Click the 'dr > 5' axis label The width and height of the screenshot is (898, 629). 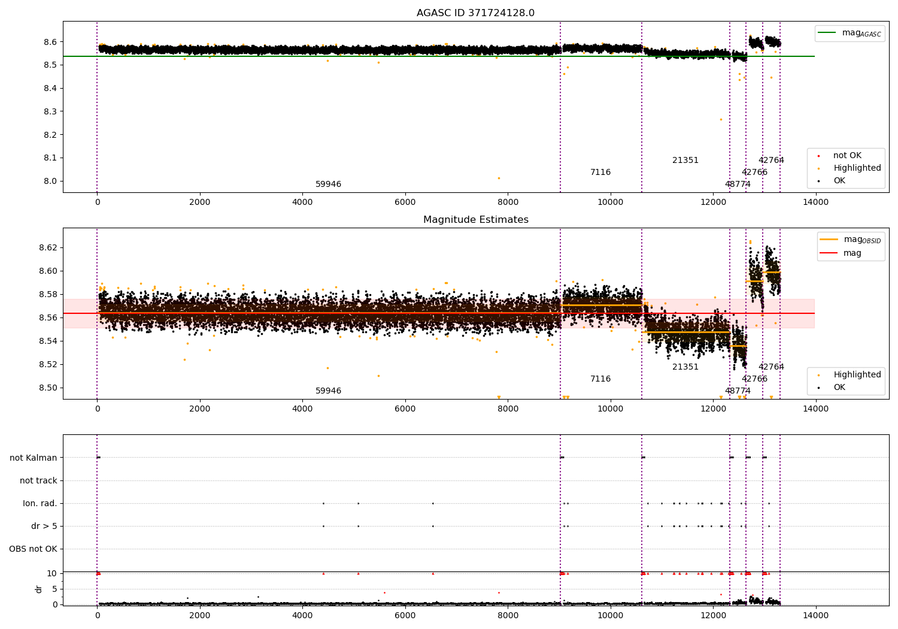(44, 526)
